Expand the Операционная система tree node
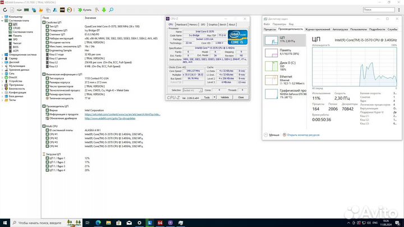The image size is (404, 227). [2, 54]
